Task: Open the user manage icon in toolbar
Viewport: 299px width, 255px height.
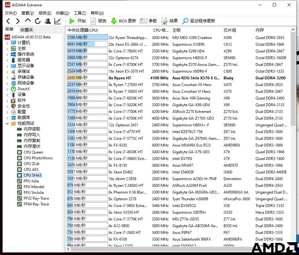Action: [48, 21]
